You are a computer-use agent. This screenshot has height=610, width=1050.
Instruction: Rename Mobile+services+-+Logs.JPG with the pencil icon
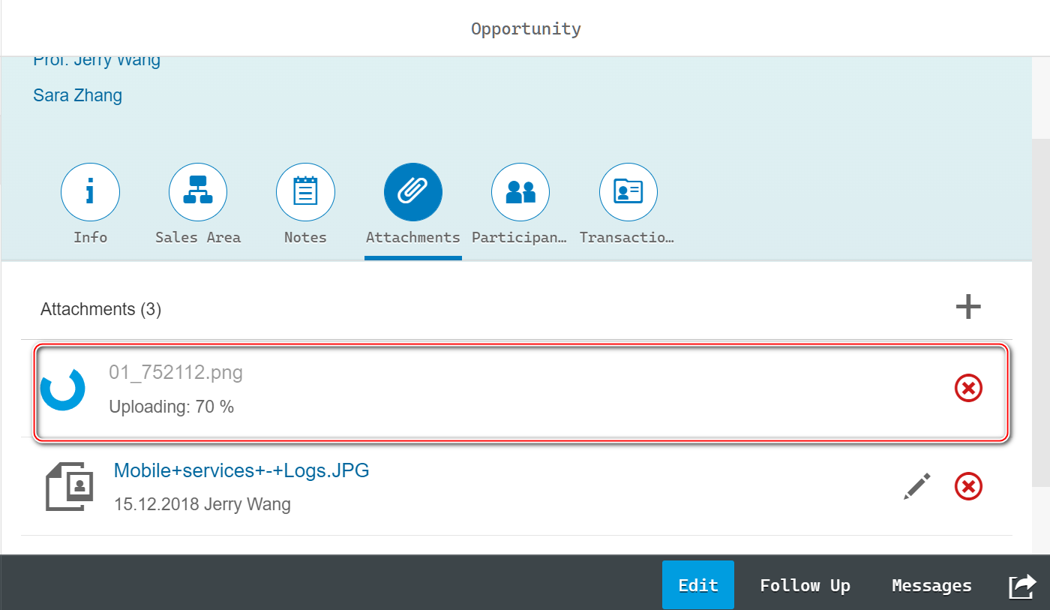[916, 487]
